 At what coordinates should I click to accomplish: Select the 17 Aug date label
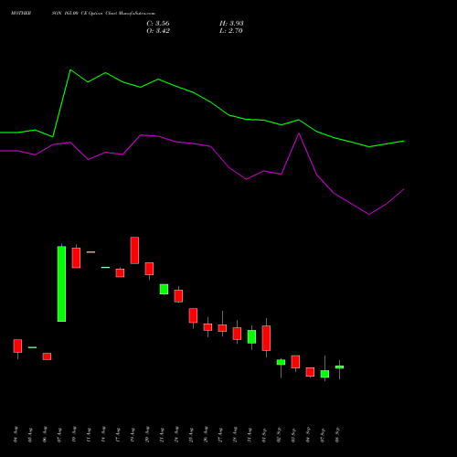(x=118, y=434)
